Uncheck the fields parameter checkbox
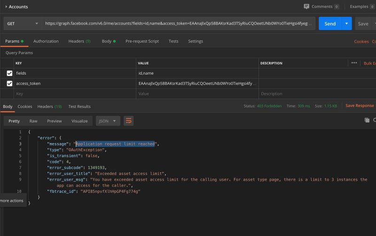376x236 pixels. 9,73
